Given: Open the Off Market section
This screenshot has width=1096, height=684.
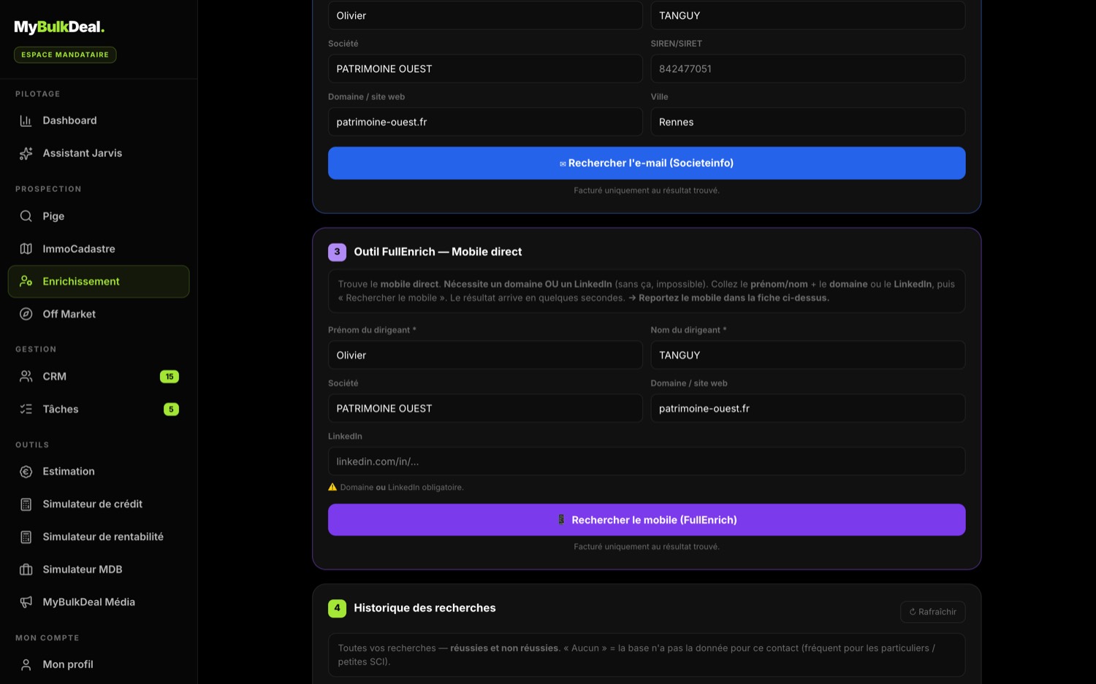Looking at the screenshot, I should (x=99, y=314).
